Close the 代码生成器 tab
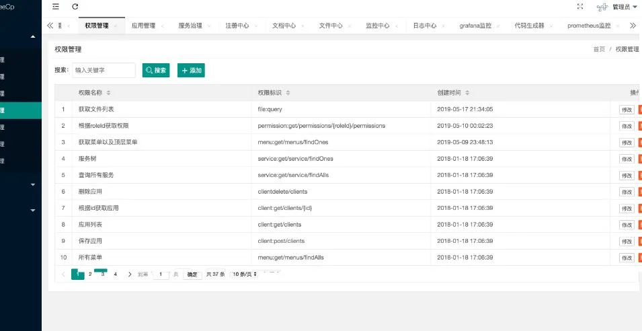The image size is (642, 331). [x=551, y=26]
